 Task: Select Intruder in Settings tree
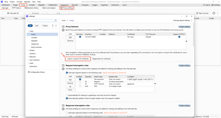pyautogui.click(x=34, y=38)
